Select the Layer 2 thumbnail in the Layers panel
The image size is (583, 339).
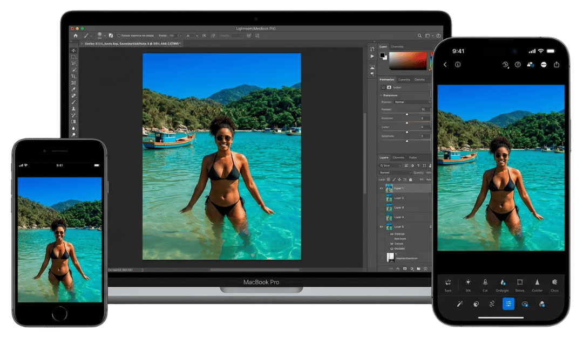[389, 198]
